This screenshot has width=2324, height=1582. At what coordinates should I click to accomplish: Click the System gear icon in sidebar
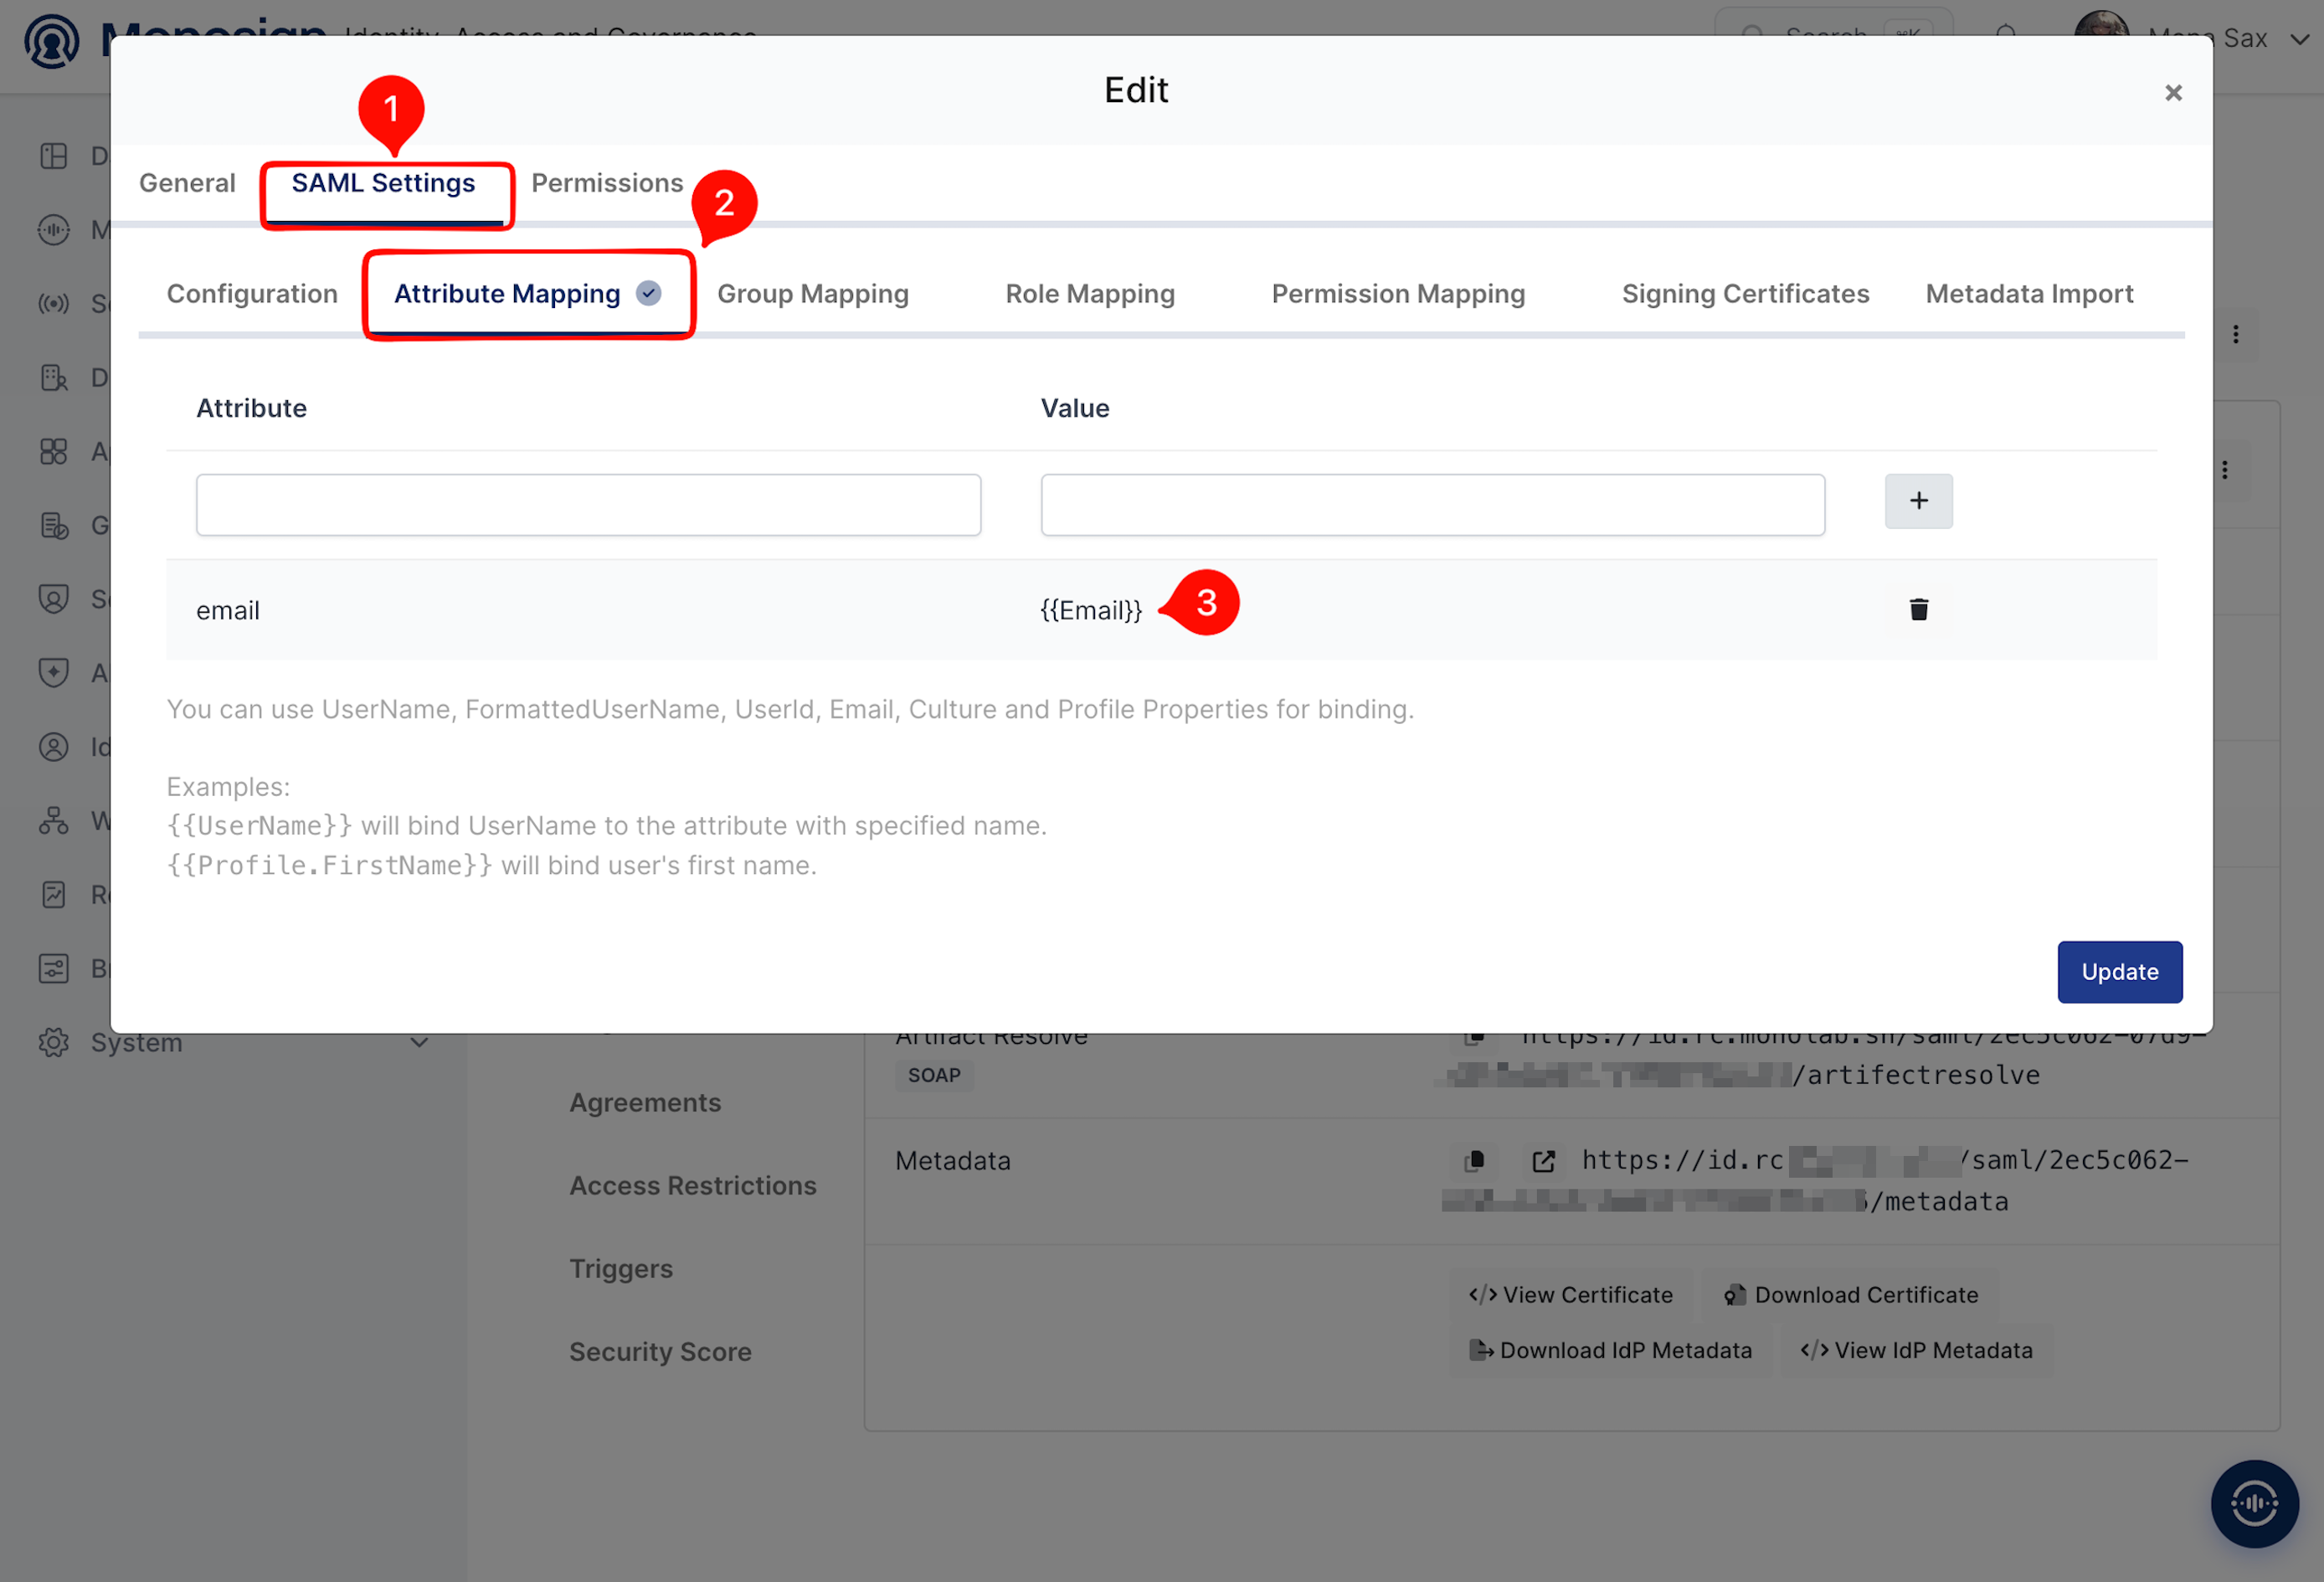click(54, 1042)
